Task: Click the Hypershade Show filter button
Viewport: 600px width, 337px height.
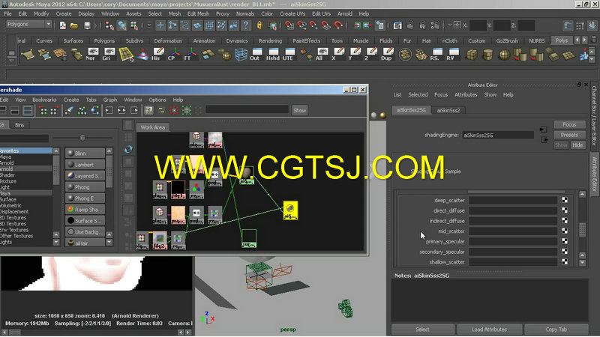Action: [299, 110]
